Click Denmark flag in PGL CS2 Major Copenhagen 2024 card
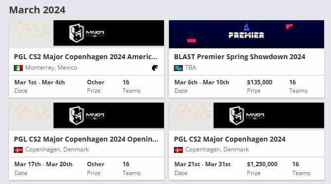Image resolution: width=331 pixels, height=184 pixels. [x=178, y=150]
